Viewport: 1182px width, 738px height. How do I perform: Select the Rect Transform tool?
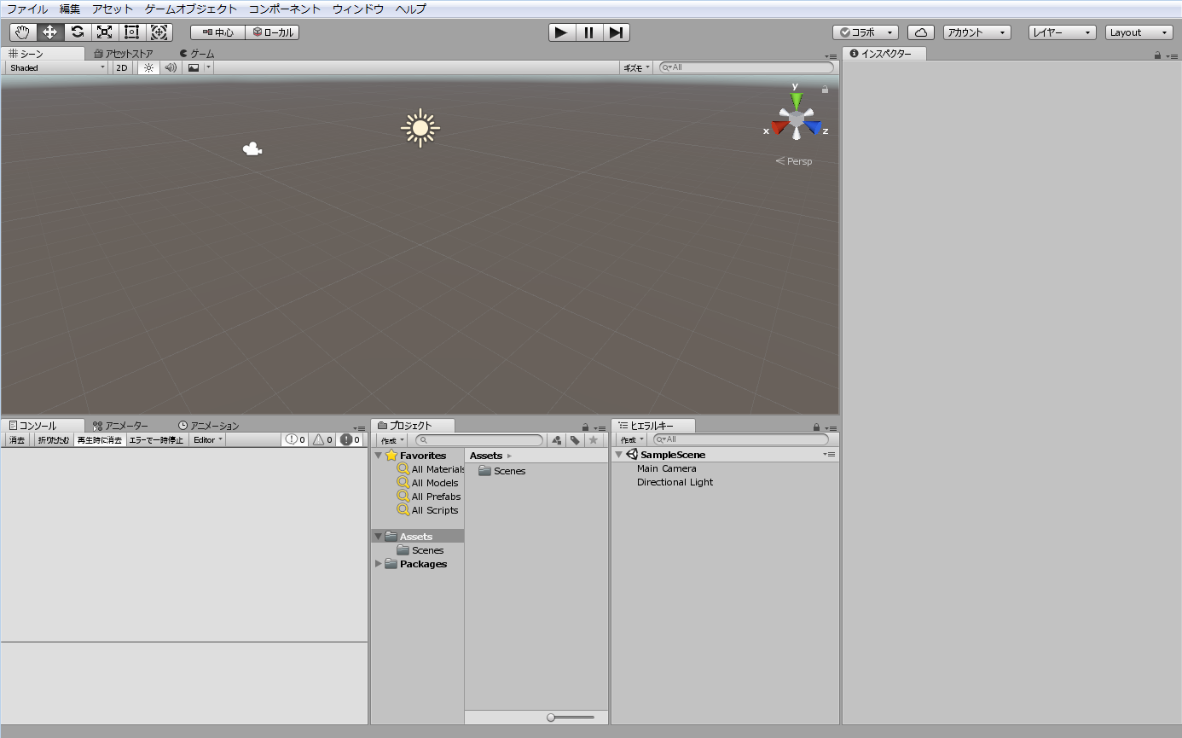click(131, 32)
